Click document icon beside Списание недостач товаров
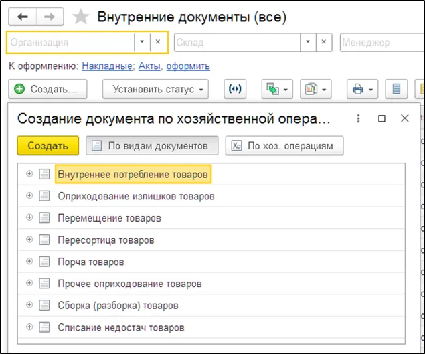This screenshot has height=354, width=425. point(44,327)
